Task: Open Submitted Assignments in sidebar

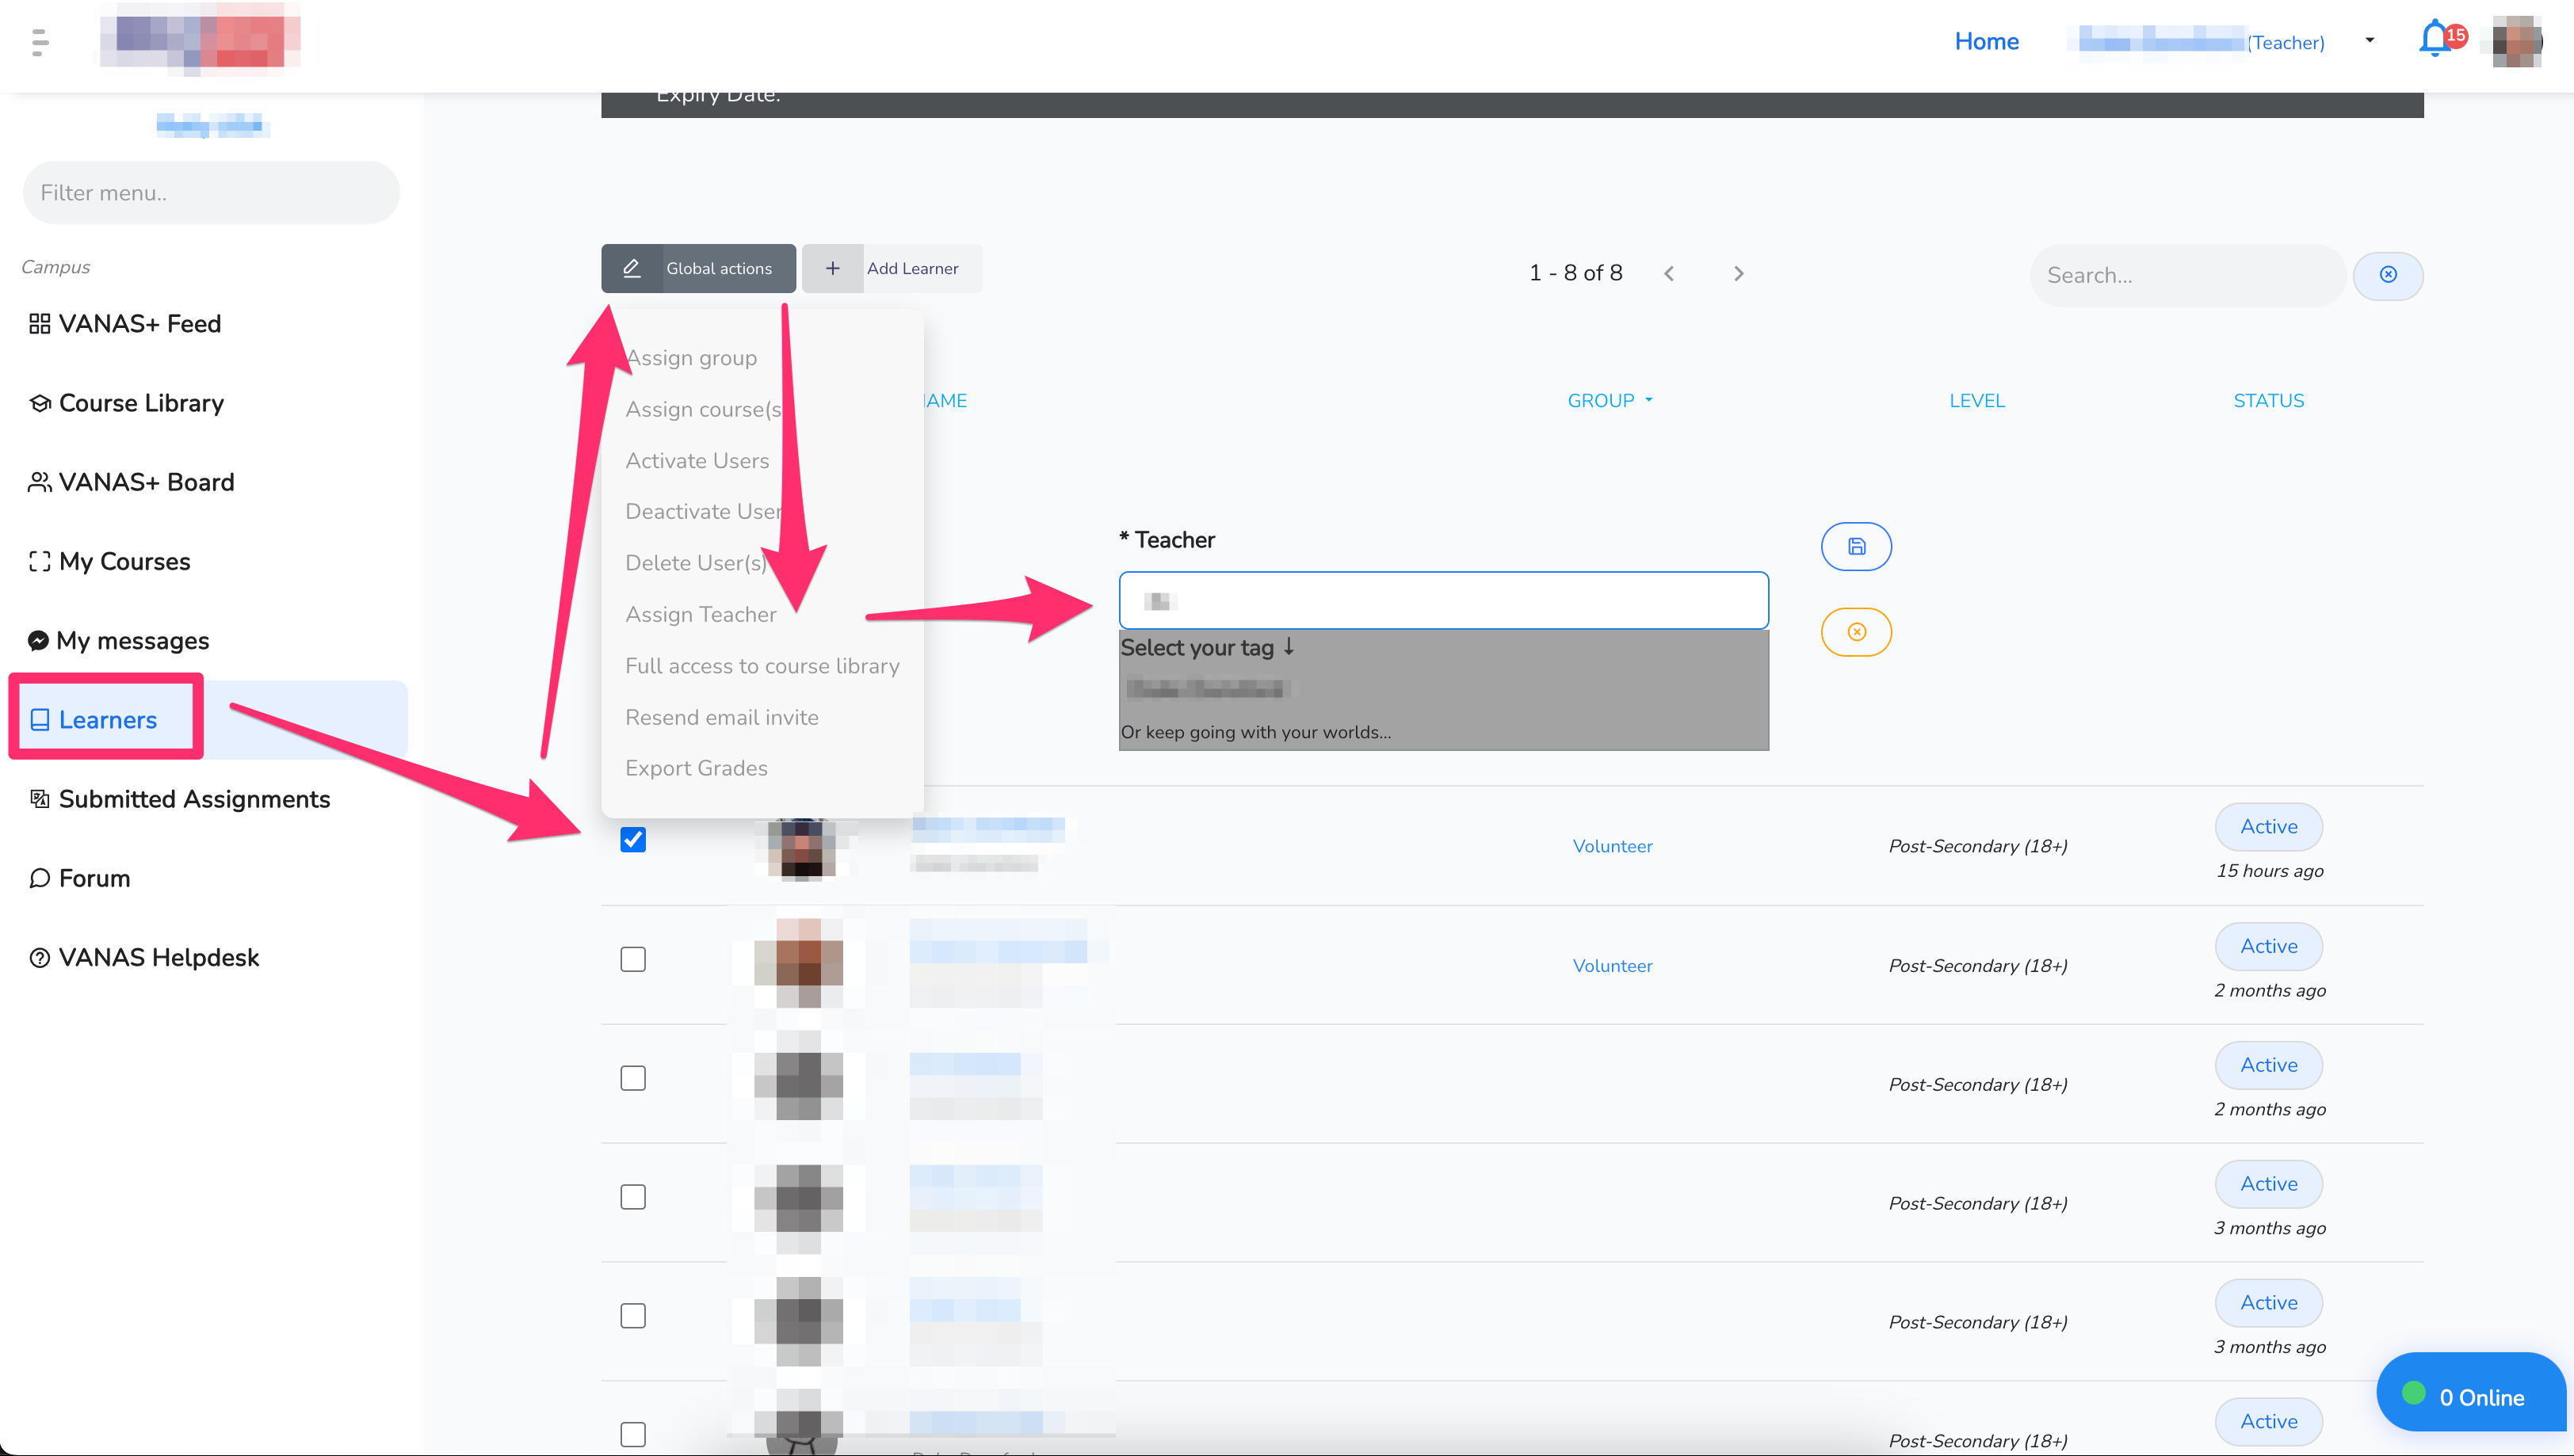Action: coord(194,799)
